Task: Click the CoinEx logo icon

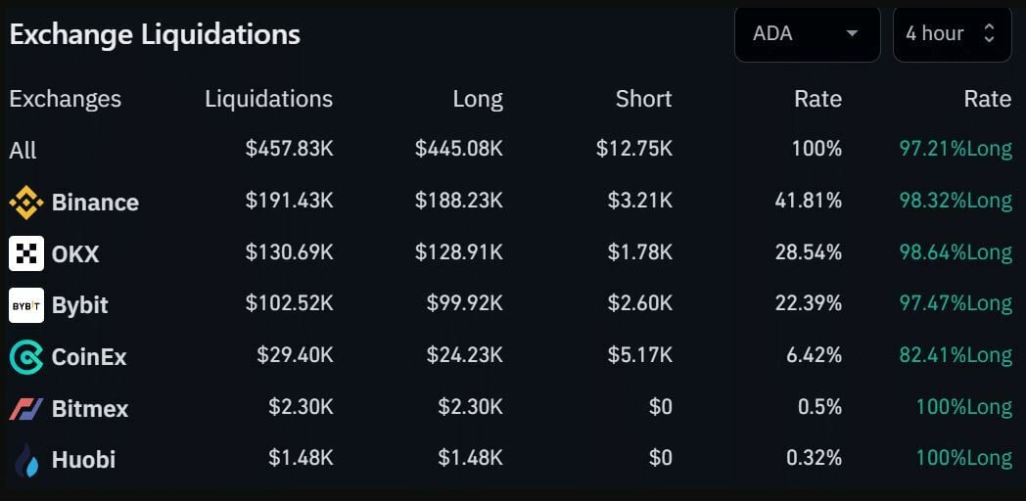Action: [x=25, y=357]
